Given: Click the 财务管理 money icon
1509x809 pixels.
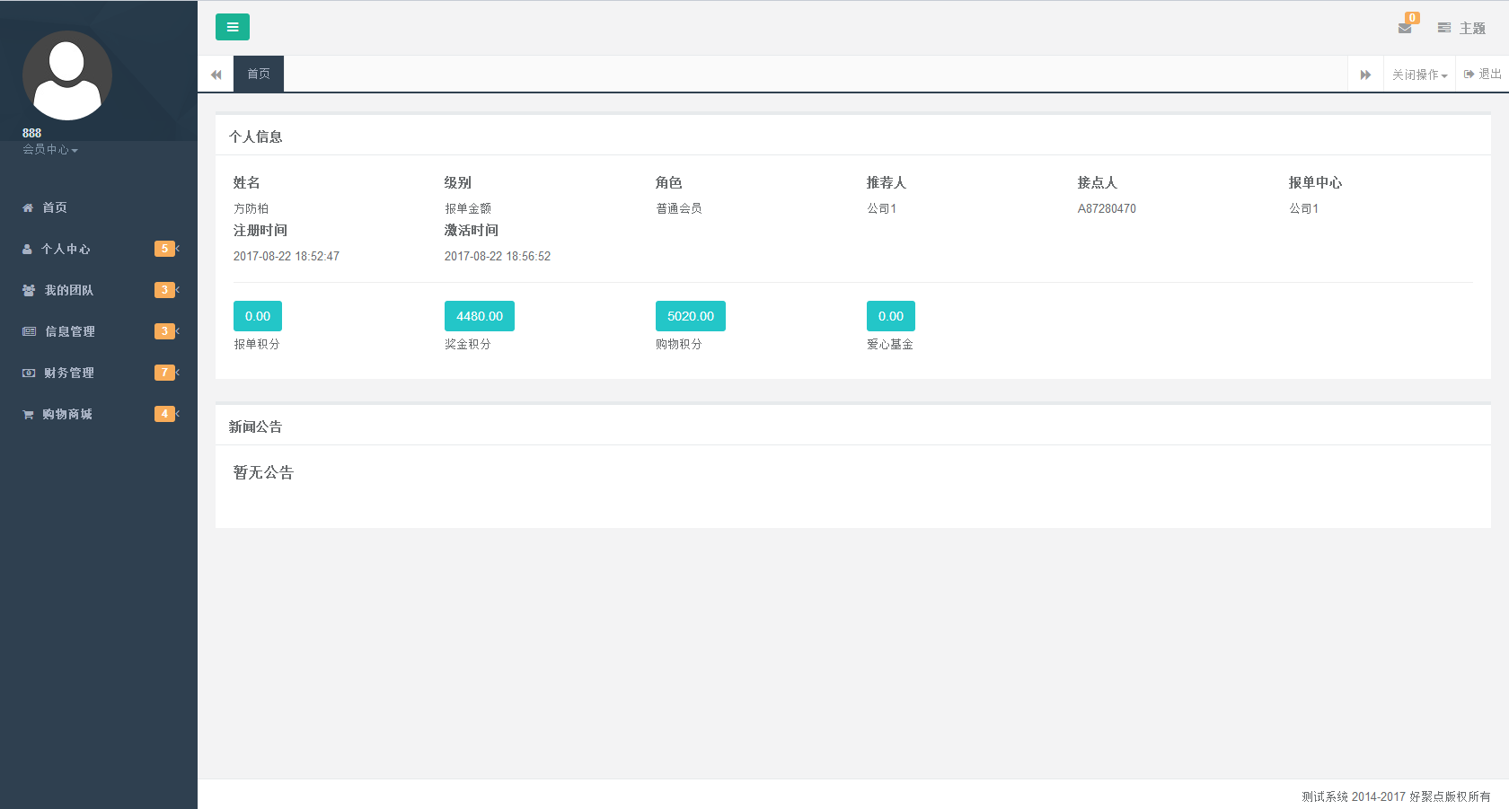Looking at the screenshot, I should pyautogui.click(x=29, y=373).
